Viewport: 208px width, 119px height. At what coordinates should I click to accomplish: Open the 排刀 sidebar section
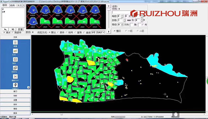pos(15,91)
